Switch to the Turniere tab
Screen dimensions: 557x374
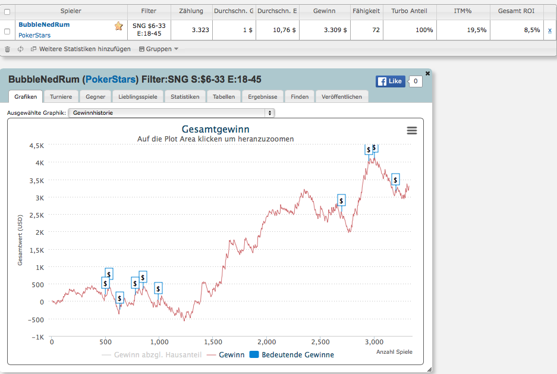point(61,96)
